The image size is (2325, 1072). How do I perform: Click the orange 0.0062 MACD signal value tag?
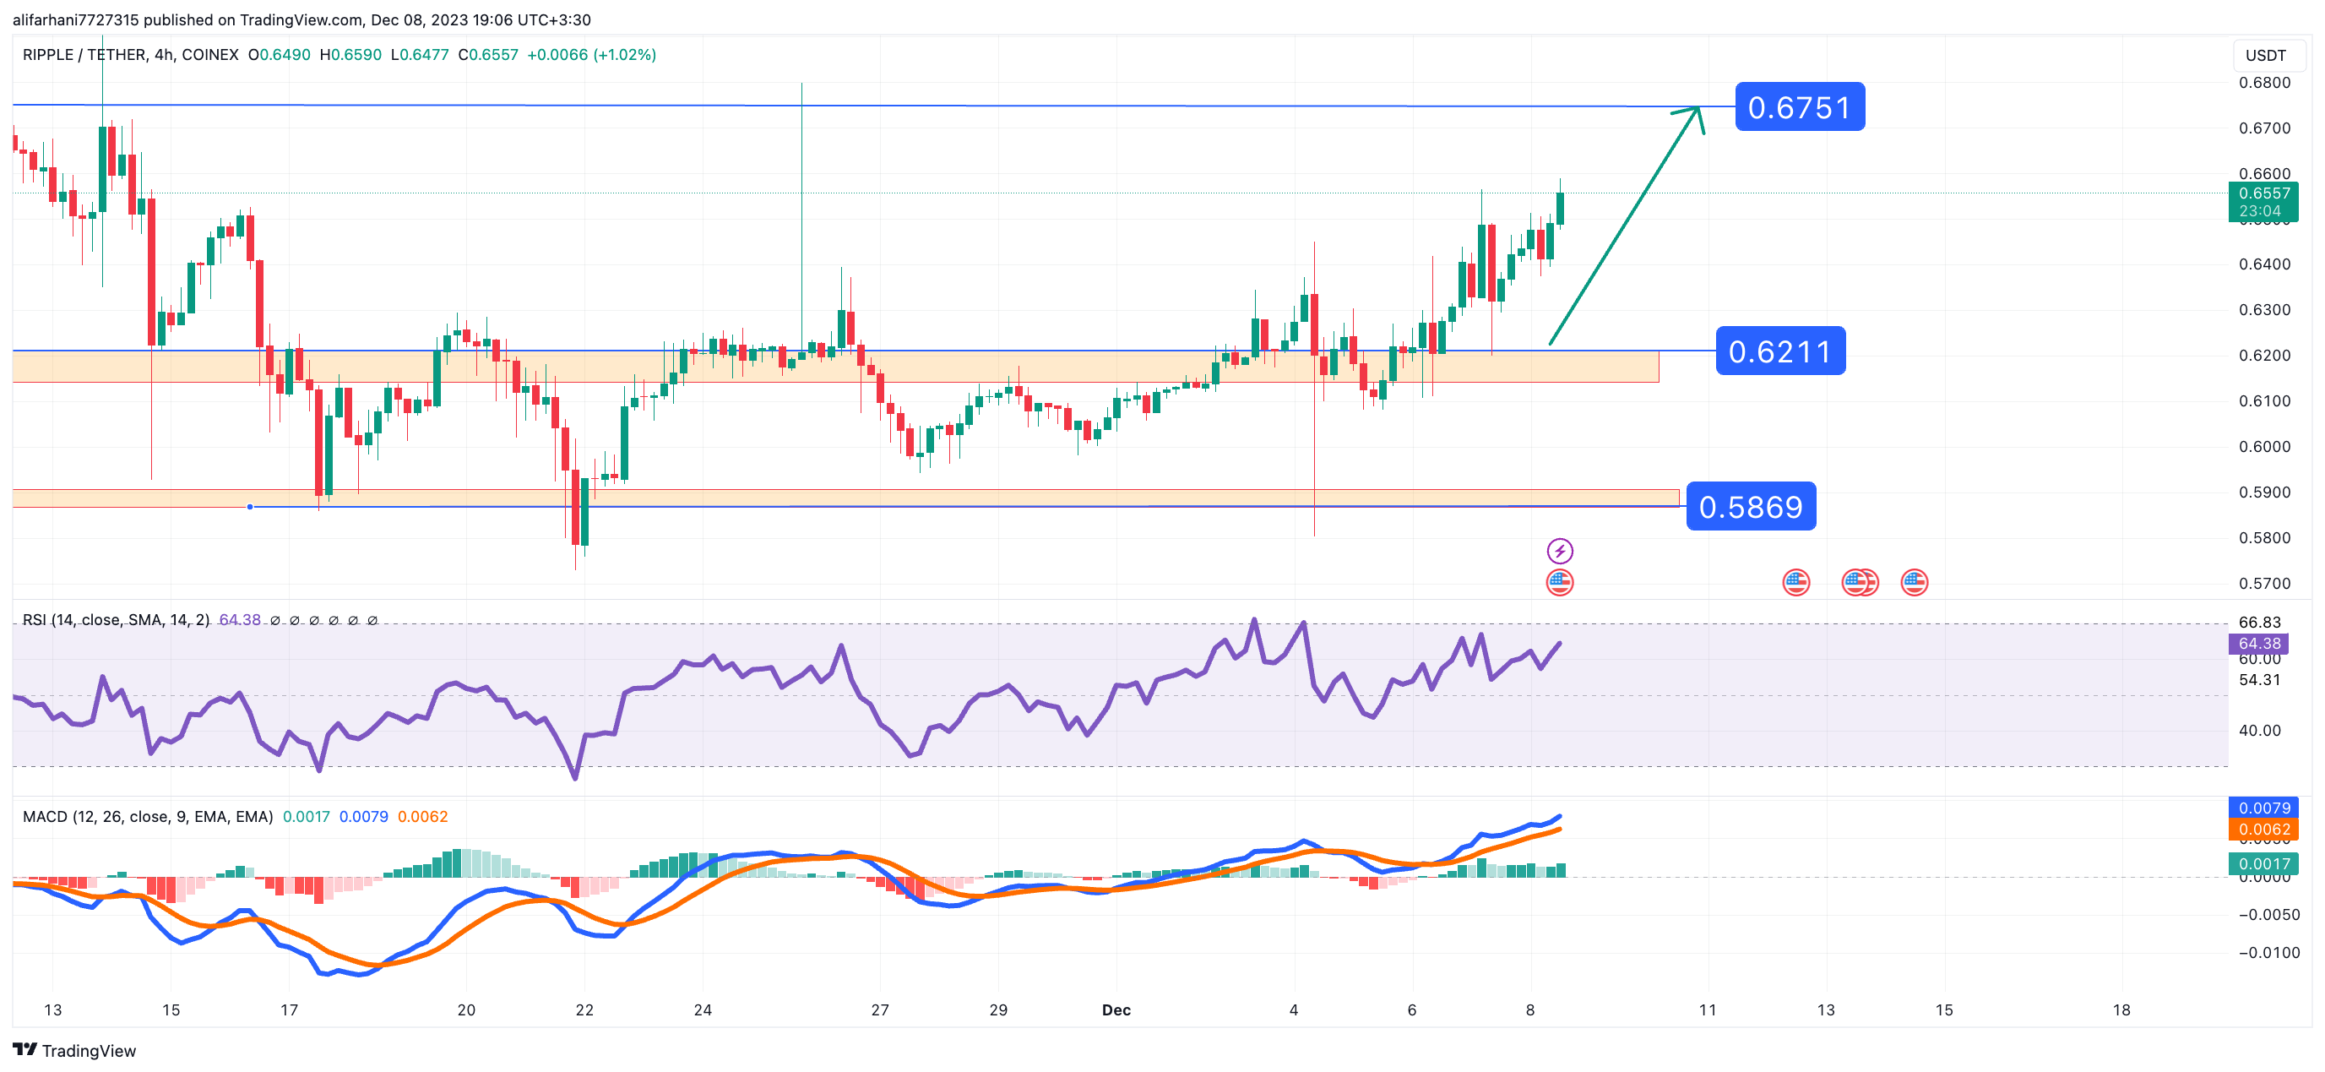[2263, 829]
